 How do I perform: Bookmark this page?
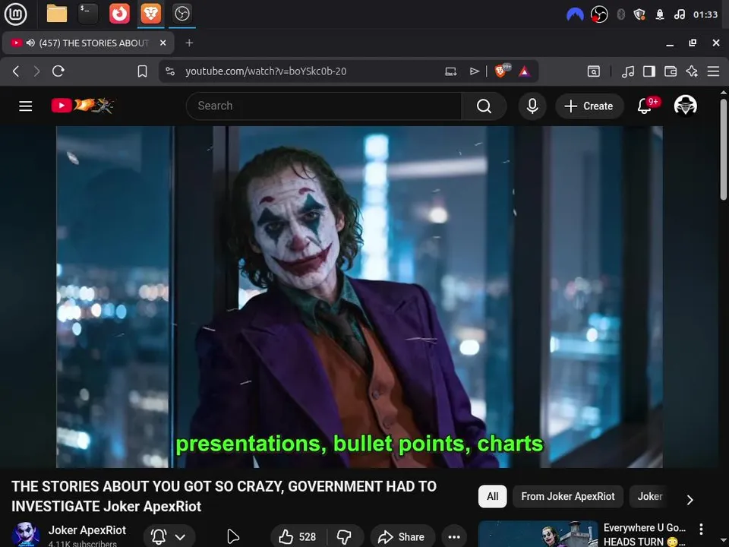click(x=142, y=71)
